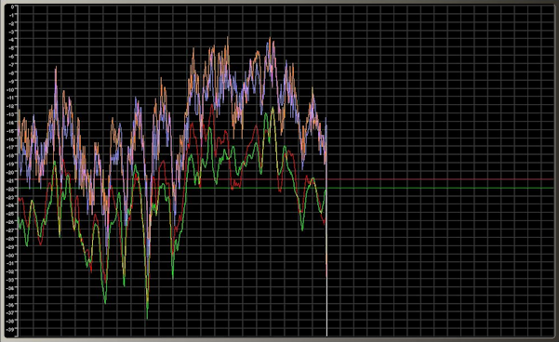Image resolution: width=559 pixels, height=342 pixels.
Task: Click the -35 label on the dB scale
Action: pyautogui.click(x=11, y=296)
